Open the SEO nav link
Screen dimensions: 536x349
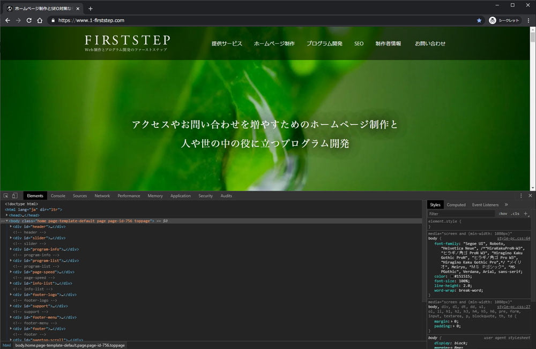click(x=359, y=43)
